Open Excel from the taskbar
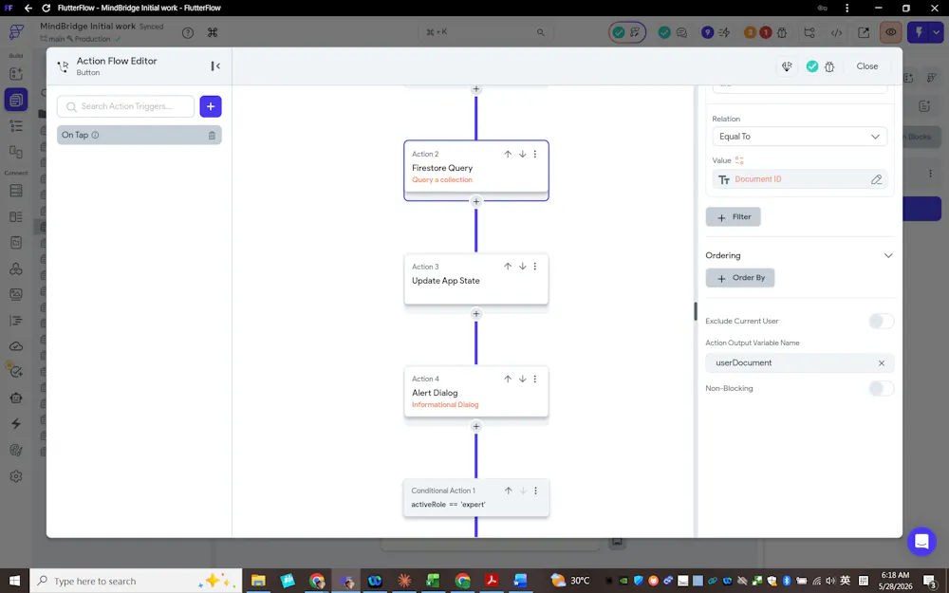Viewport: 949px width, 593px height. [432, 581]
